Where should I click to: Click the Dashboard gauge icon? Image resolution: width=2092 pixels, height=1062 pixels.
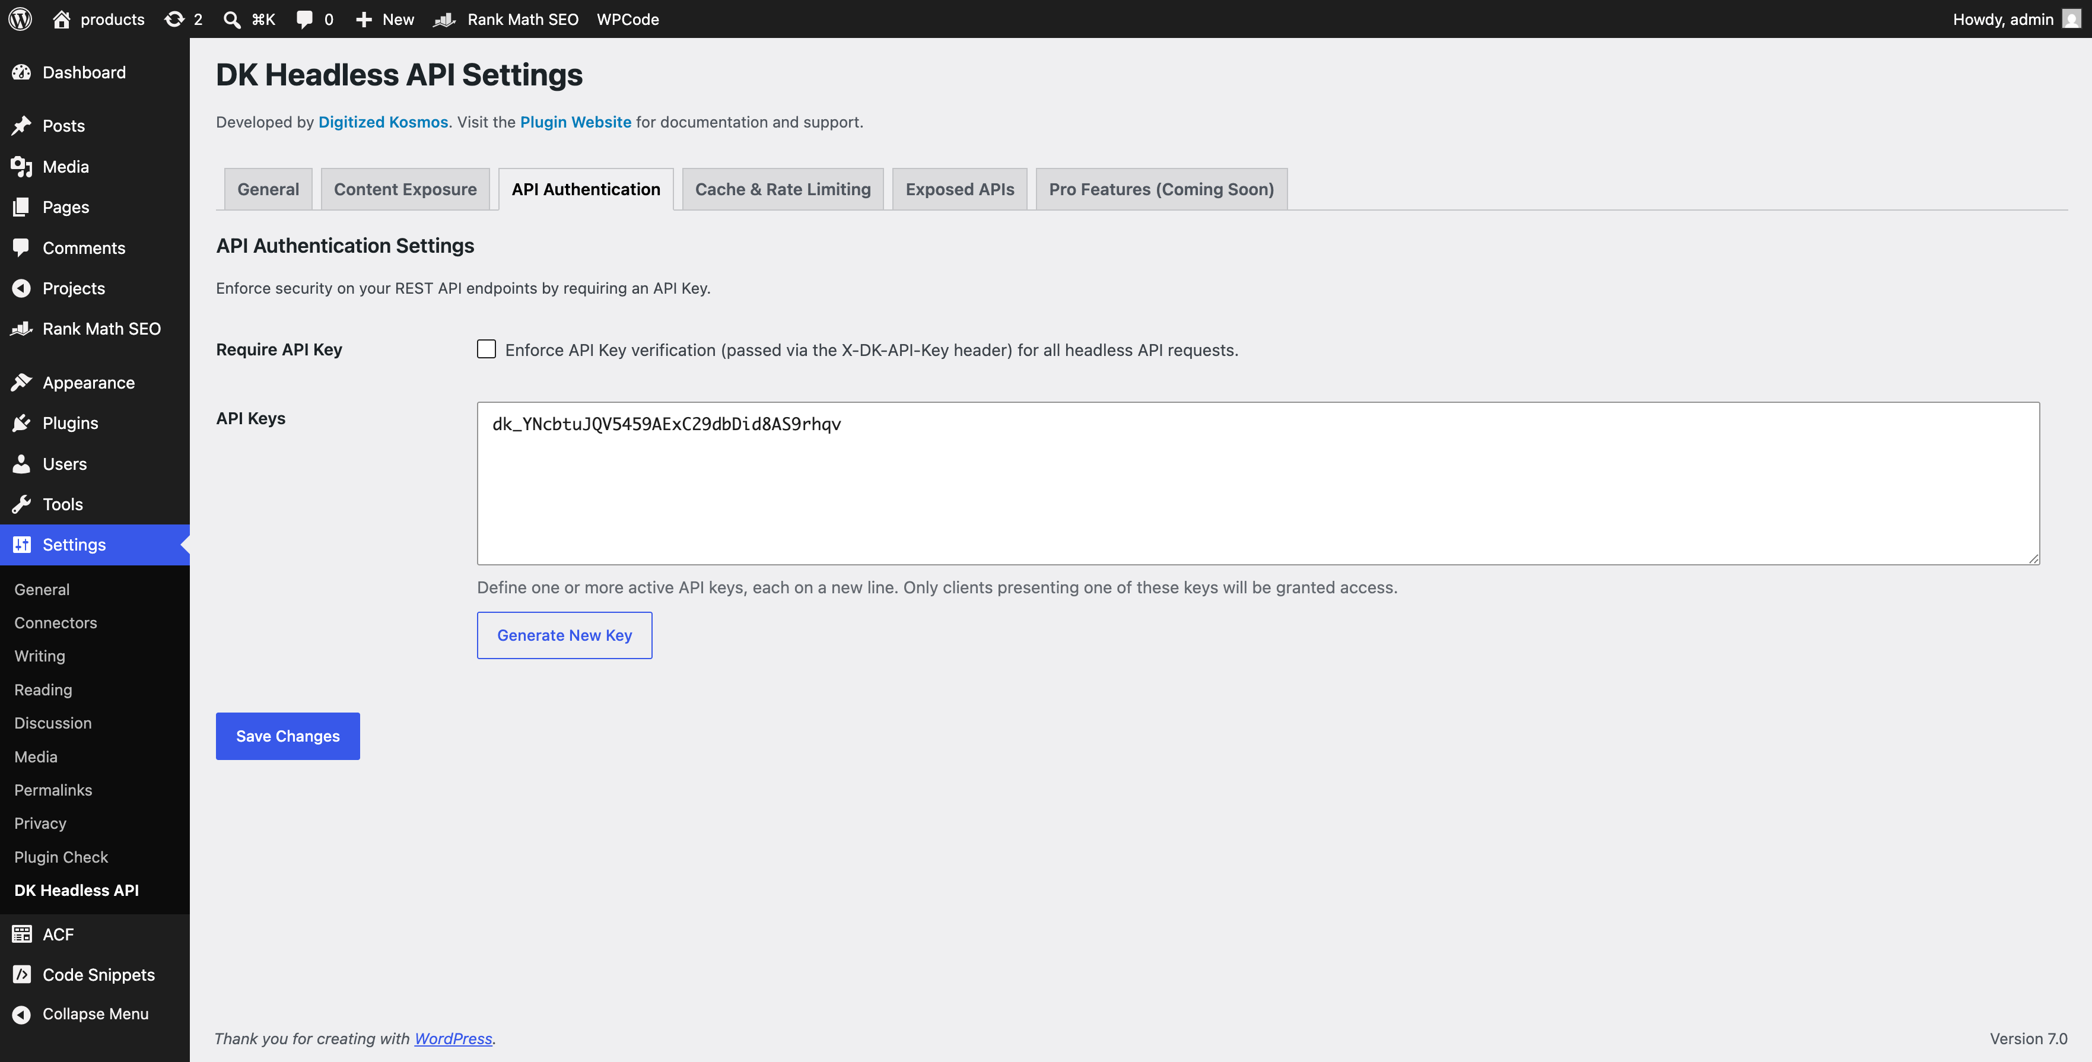pos(21,72)
